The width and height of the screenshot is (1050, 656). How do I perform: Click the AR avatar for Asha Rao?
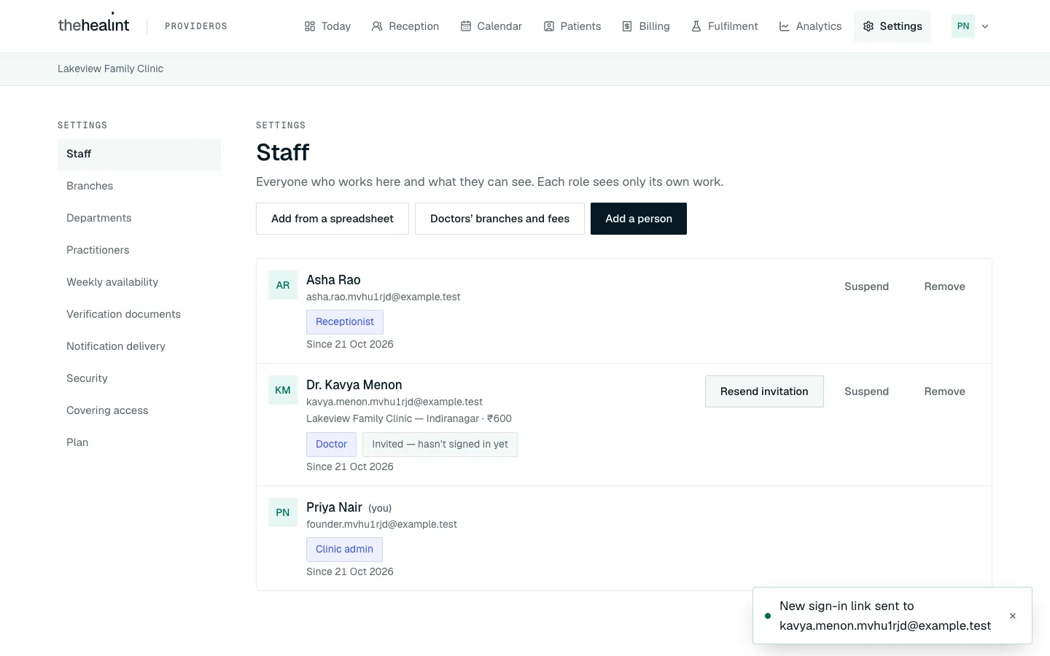coord(283,286)
